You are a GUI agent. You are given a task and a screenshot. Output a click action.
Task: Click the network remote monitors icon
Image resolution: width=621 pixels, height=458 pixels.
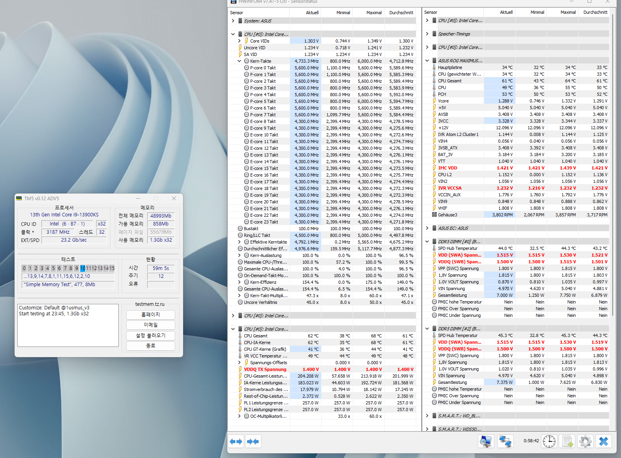click(505, 441)
